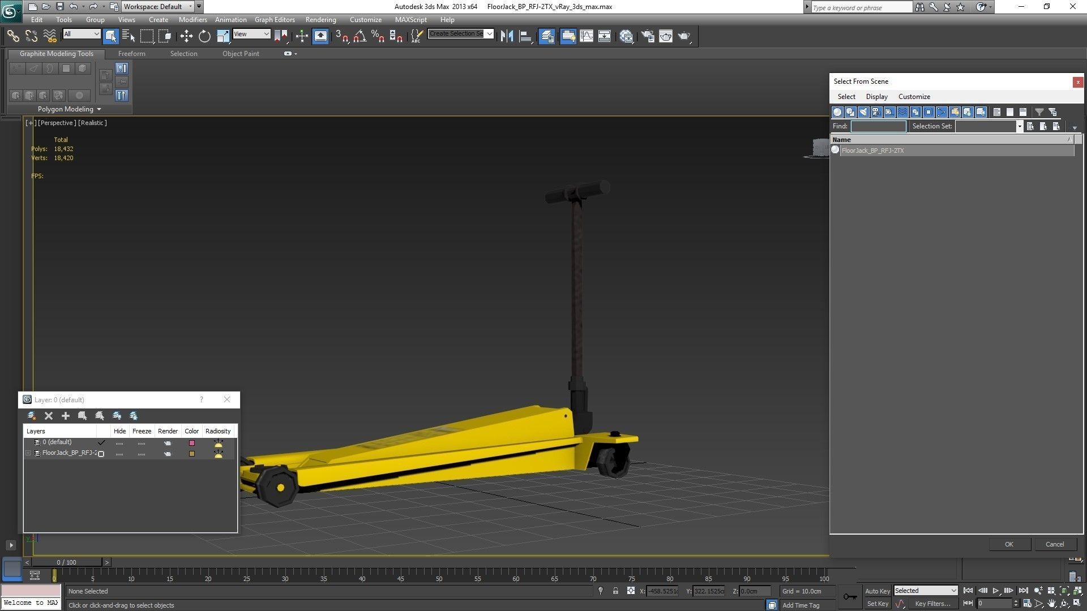
Task: Click the Auto Key button
Action: (878, 591)
